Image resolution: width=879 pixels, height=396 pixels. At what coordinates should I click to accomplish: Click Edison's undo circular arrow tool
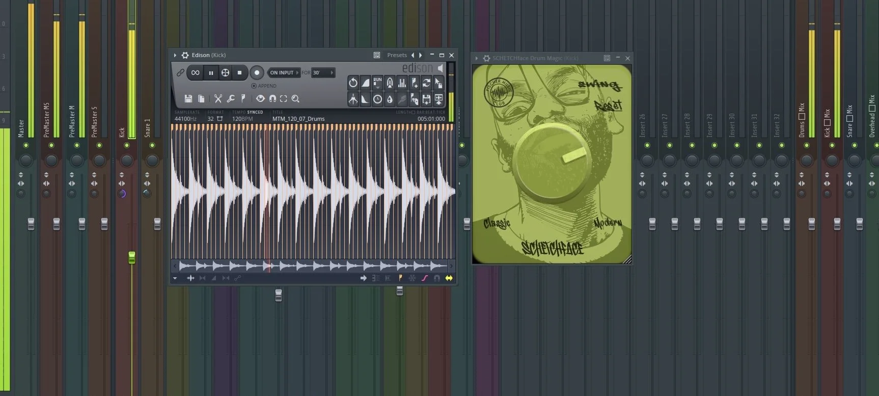click(x=353, y=83)
